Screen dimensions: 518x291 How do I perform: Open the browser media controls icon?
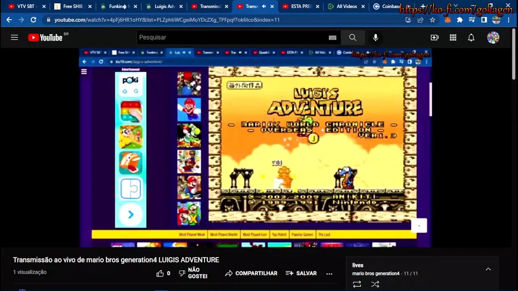click(x=472, y=20)
